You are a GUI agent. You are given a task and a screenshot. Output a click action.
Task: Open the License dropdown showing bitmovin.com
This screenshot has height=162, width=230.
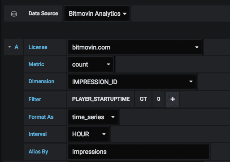point(135,47)
